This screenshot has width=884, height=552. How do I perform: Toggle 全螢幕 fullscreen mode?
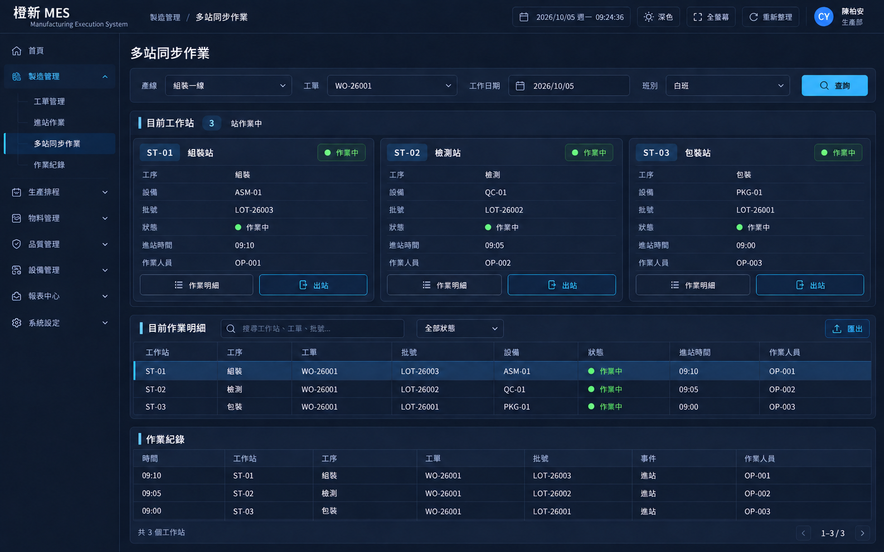pos(711,17)
